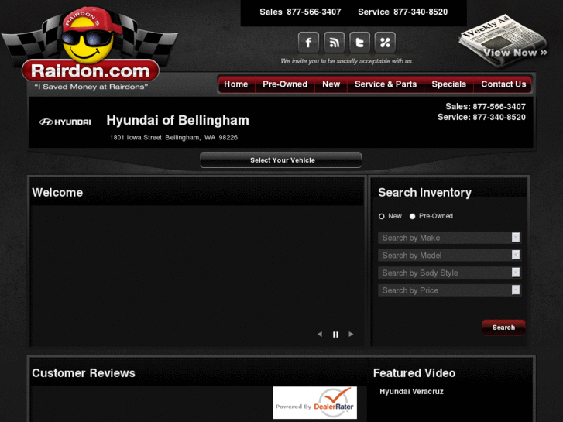Screen dimensions: 563x422
Task: Click the socially acceptable invitation text
Action: point(346,61)
